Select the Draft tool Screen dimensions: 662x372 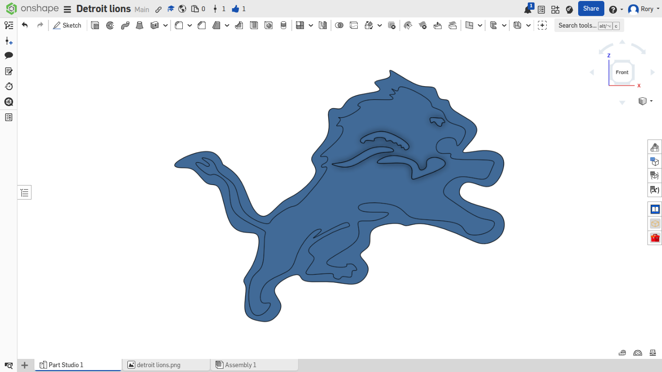point(216,25)
